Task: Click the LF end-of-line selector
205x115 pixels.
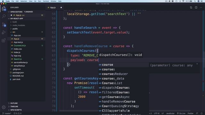Action: [x=163, y=113]
